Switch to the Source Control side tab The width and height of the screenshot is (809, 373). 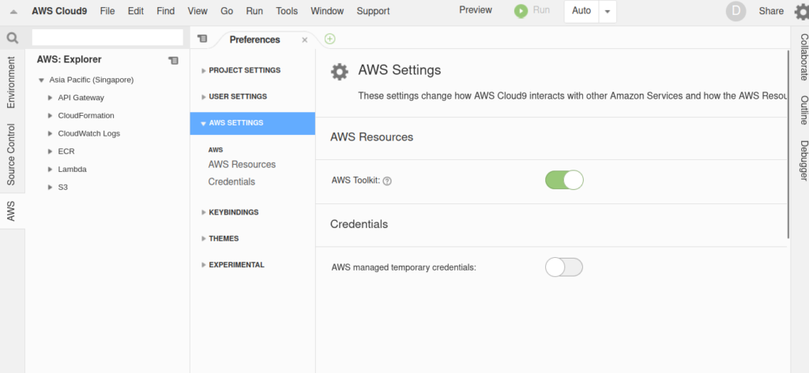point(11,155)
